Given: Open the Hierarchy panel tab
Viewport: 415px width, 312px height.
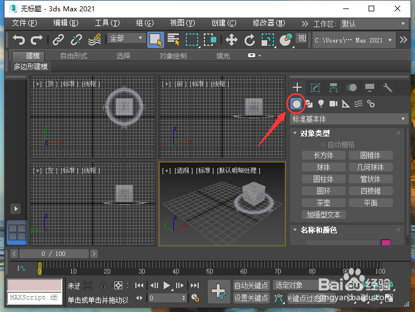Looking at the screenshot, I should click(333, 88).
